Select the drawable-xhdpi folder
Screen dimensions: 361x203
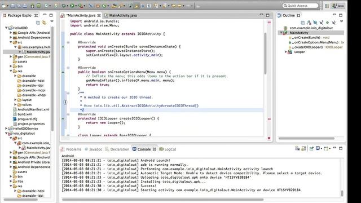32,95
